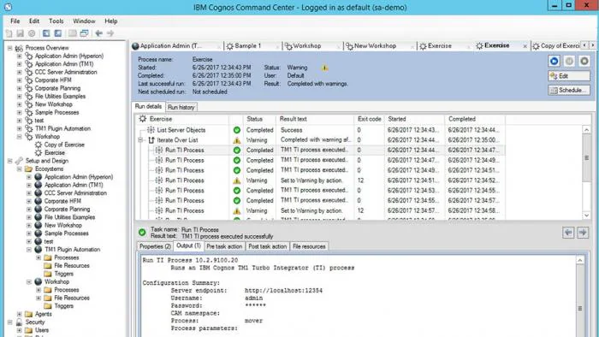Screen dimensions: 599x337
Task: Go to next task with right arrow button
Action: tap(583, 233)
